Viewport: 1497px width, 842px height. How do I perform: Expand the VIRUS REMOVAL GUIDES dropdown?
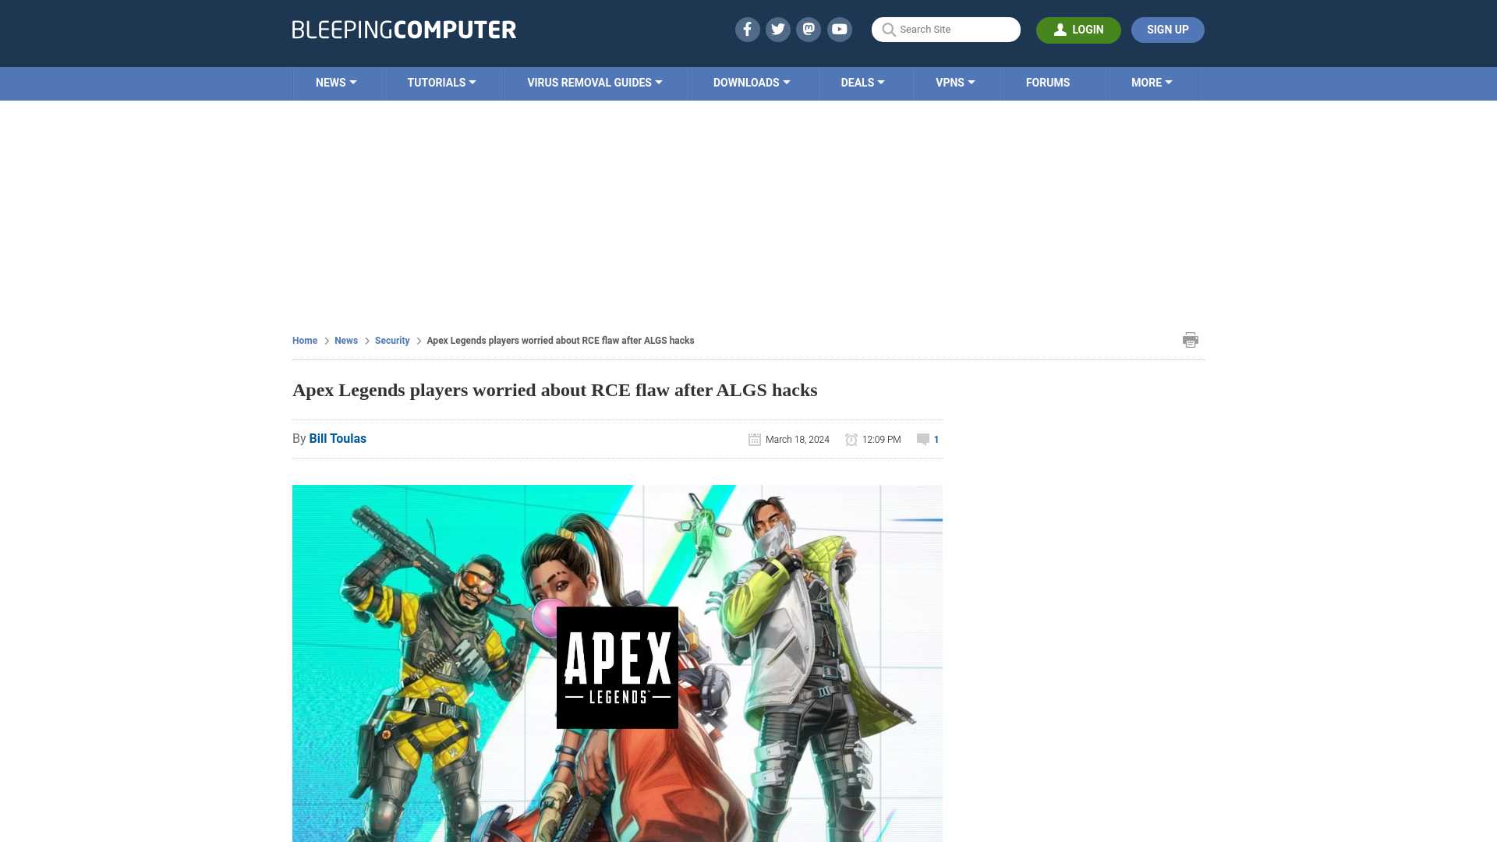[x=594, y=82]
